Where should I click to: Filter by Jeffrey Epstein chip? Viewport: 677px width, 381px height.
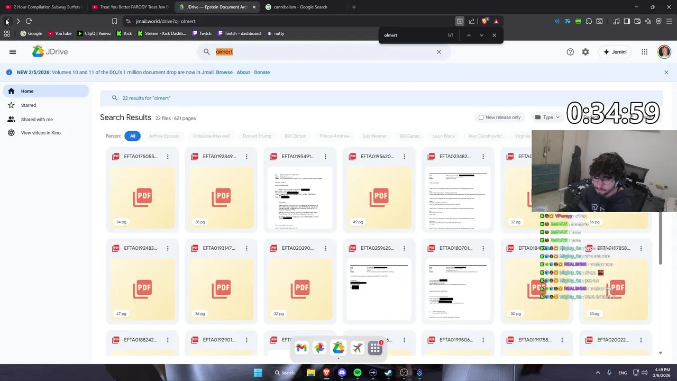tap(164, 136)
